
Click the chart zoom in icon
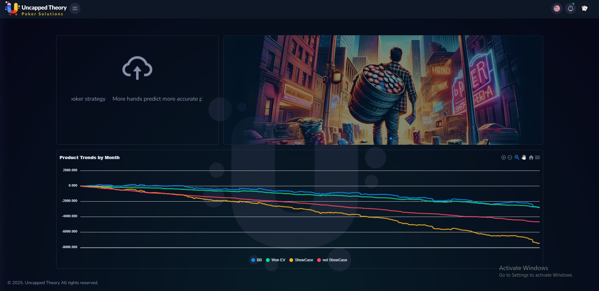pyautogui.click(x=503, y=158)
